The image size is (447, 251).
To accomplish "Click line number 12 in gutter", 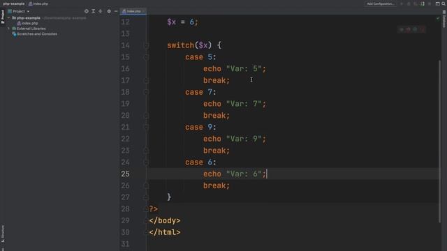I will point(125,22).
